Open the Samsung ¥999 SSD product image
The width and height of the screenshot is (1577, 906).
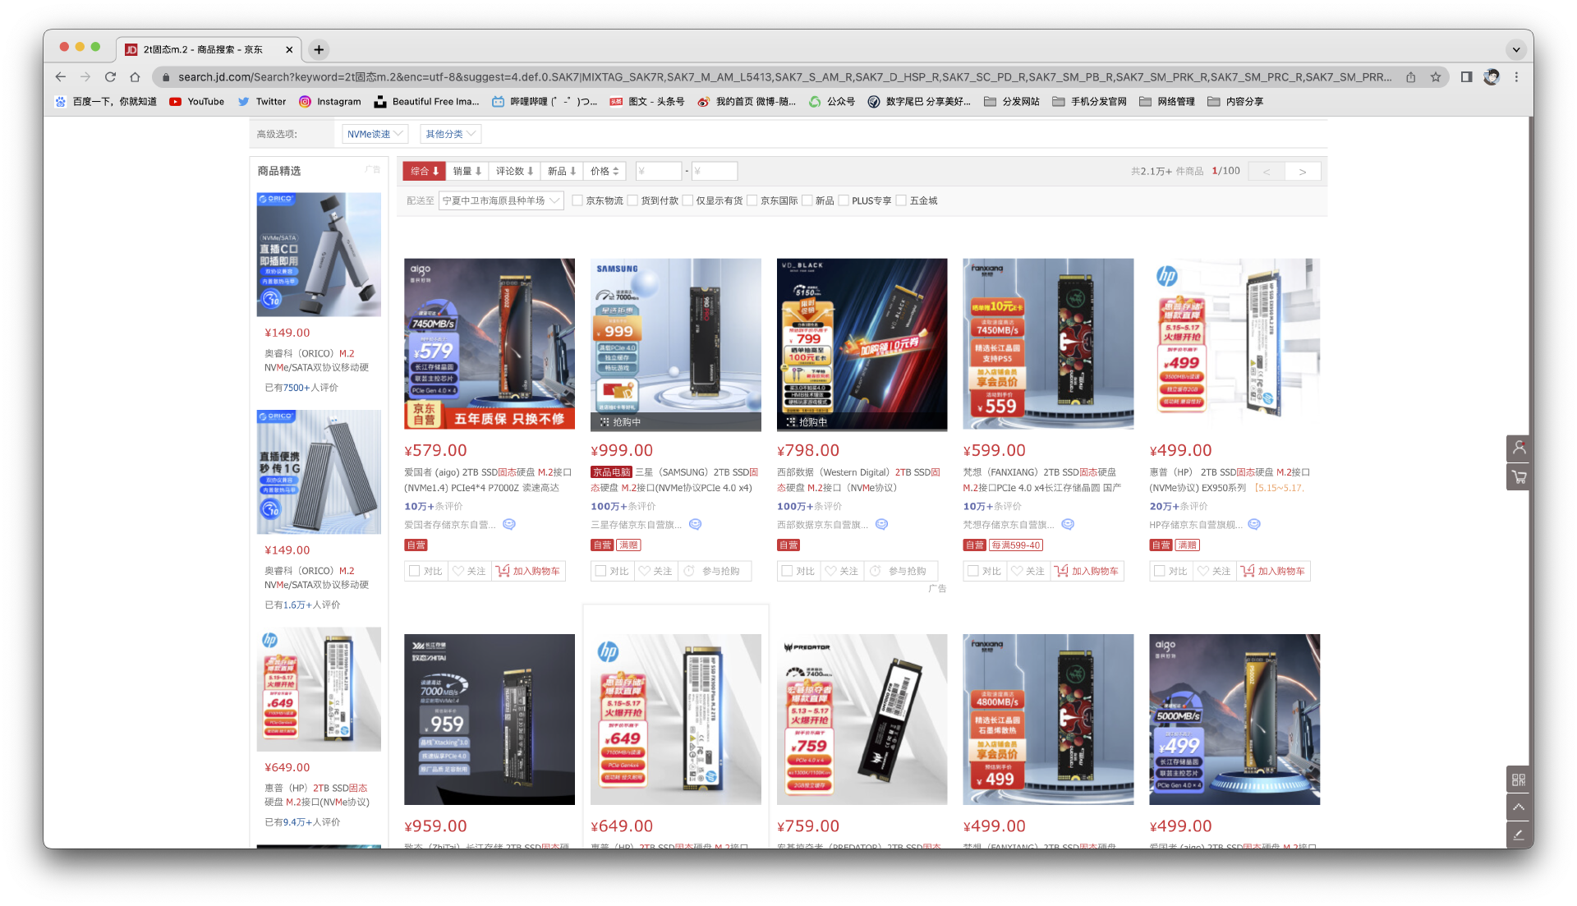coord(676,345)
